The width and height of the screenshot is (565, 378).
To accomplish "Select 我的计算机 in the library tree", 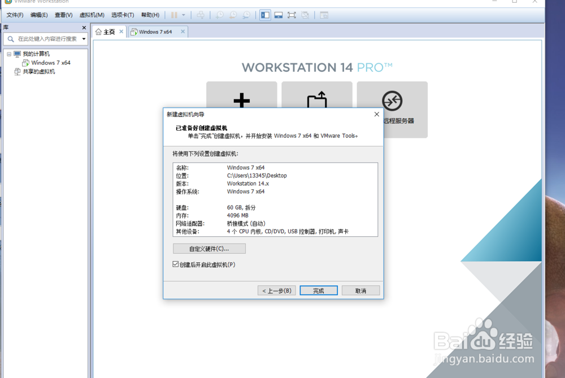I will click(36, 54).
